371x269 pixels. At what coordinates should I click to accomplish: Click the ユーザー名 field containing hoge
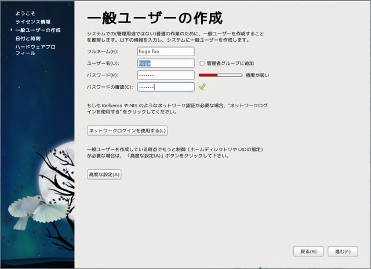tap(165, 63)
